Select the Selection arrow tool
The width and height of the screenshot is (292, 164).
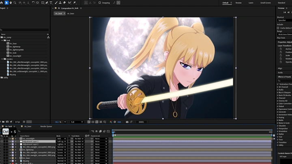point(6,2)
